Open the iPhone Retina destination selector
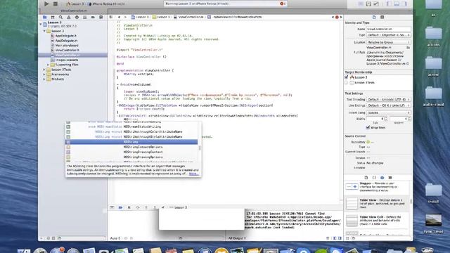Image resolution: width=450 pixels, height=253 pixels. [x=107, y=4]
